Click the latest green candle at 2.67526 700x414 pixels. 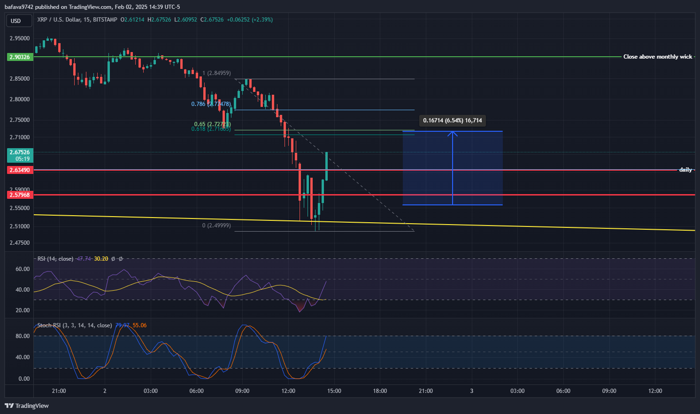(326, 166)
